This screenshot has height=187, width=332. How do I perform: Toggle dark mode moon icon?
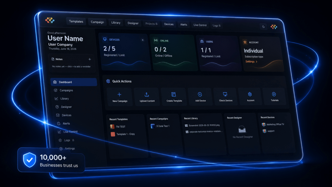pyautogui.click(x=263, y=27)
